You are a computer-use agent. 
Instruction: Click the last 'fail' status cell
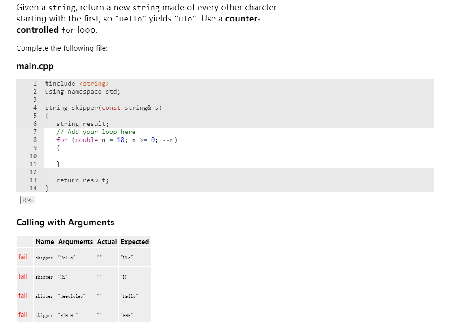[x=23, y=315]
